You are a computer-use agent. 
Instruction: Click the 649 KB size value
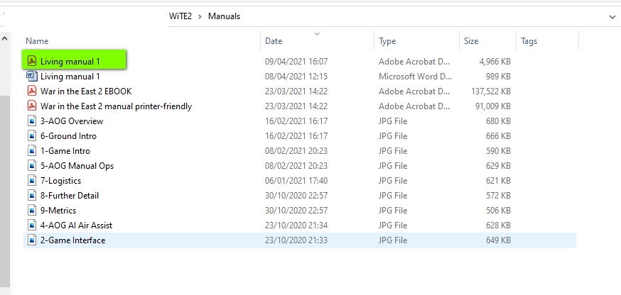[498, 240]
